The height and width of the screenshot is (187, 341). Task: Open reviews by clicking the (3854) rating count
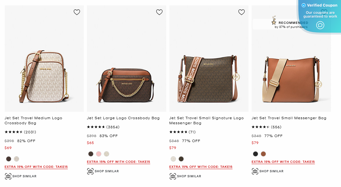pyautogui.click(x=113, y=127)
